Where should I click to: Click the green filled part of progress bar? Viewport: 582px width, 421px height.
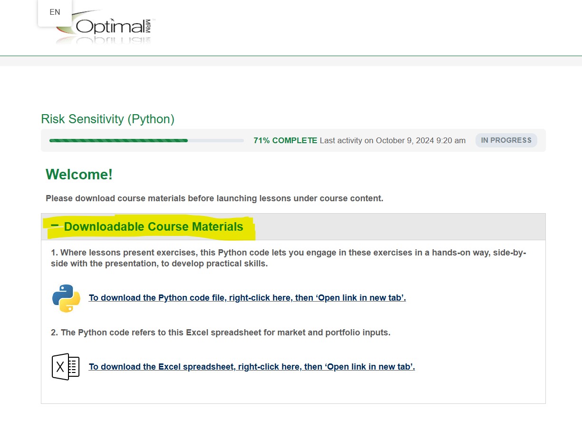[x=118, y=141]
